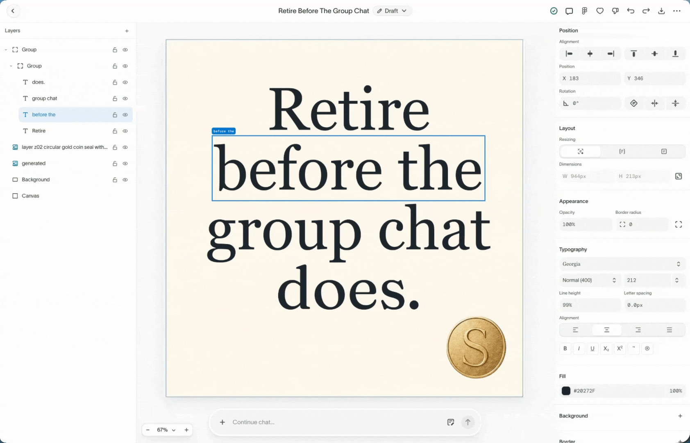690x443 pixels.
Task: Click the #20272F fill color swatch
Action: tap(566, 391)
